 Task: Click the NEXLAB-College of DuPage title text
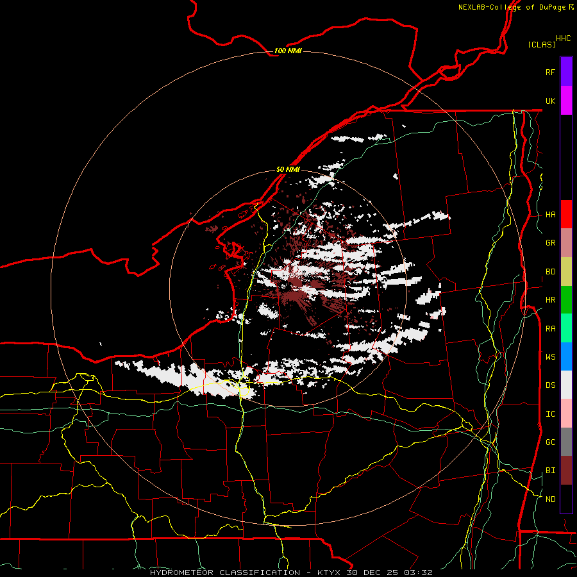tap(512, 7)
